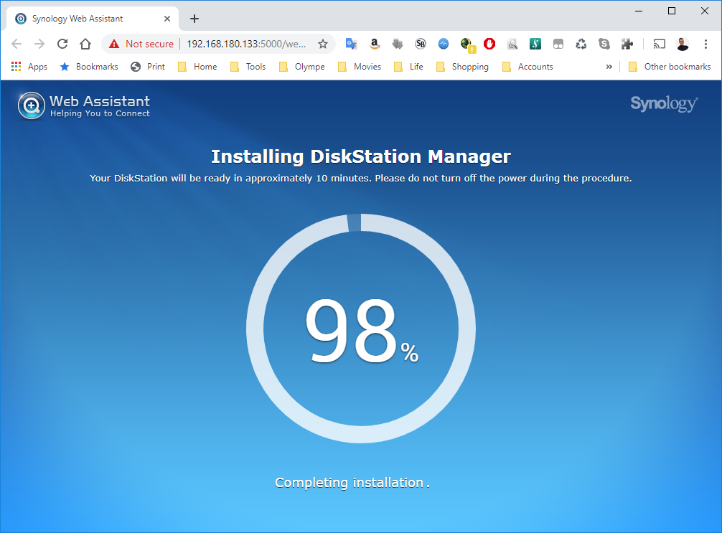The height and width of the screenshot is (533, 722).
Task: Expand the Olympe bookmarks folder
Action: 302,67
